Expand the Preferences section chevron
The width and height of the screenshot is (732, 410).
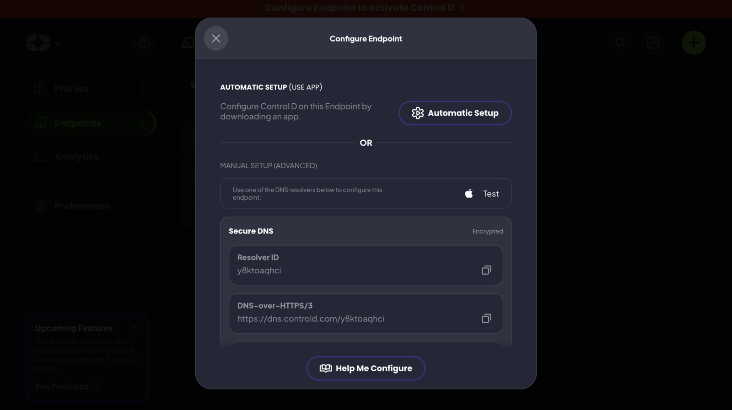(144, 206)
